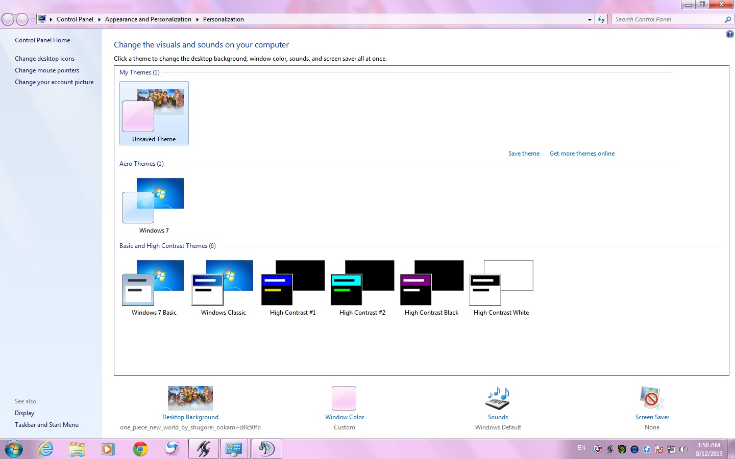Expand the arrow before Control Panel in the address bar
The width and height of the screenshot is (735, 459).
click(x=51, y=19)
